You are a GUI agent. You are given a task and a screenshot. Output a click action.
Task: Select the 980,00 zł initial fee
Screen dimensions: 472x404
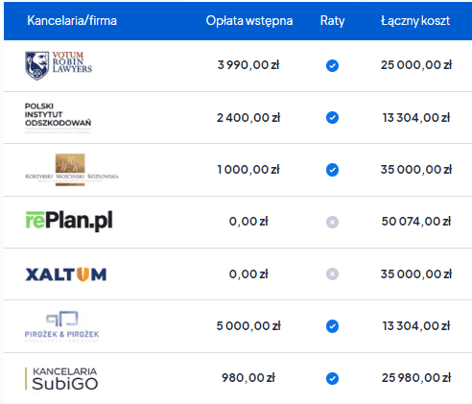pos(248,378)
